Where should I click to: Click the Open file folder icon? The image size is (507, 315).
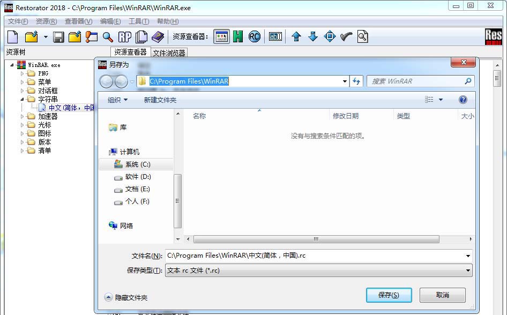coord(32,36)
